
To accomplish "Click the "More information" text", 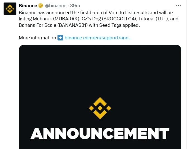I will (x=37, y=38).
